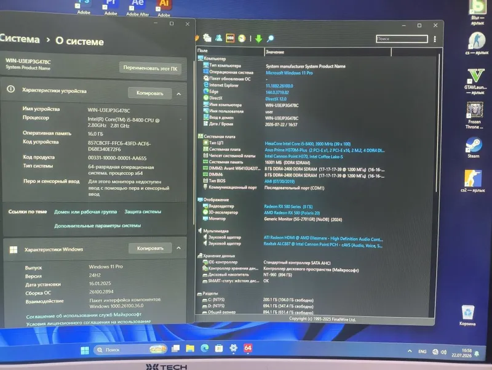Open the notification bell in tray
Screen dimensions: 492x370
(x=477, y=354)
